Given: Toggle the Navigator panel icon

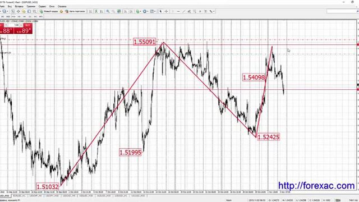Looking at the screenshot, I should click(x=24, y=11).
